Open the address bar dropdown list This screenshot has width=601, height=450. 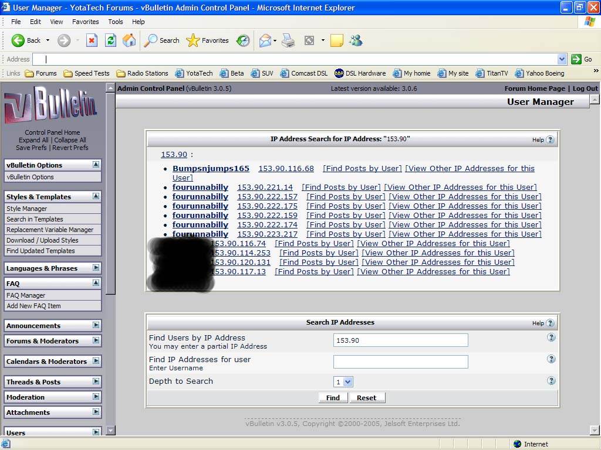click(x=562, y=59)
